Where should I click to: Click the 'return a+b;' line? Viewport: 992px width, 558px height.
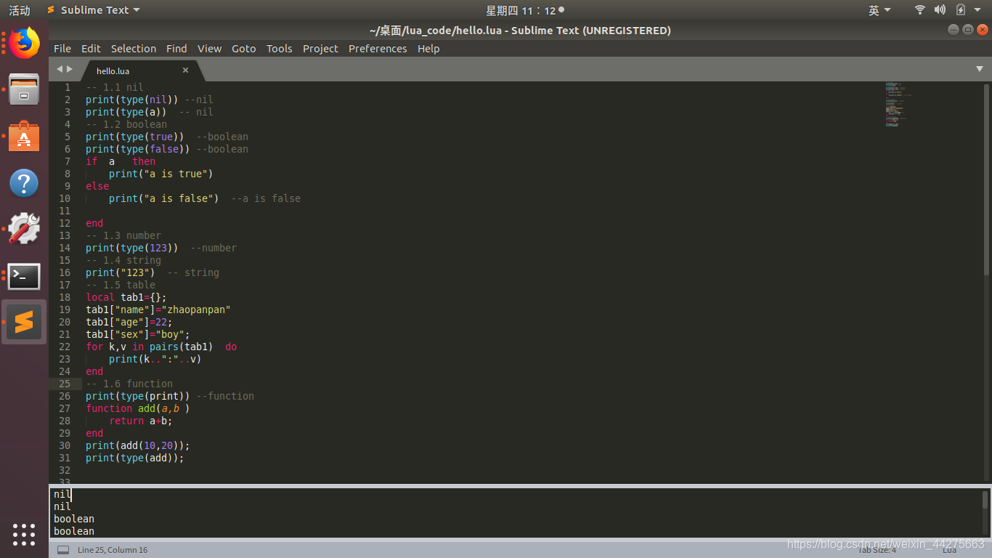141,421
